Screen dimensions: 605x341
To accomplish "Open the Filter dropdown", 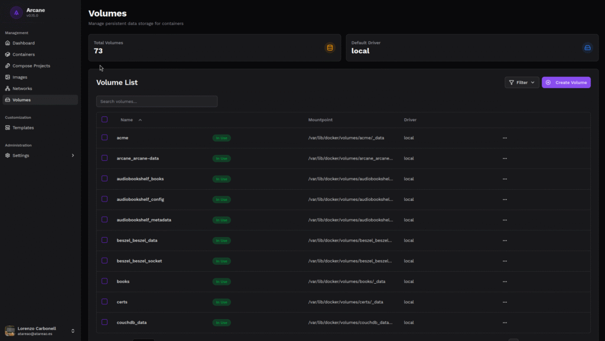I will [x=522, y=83].
